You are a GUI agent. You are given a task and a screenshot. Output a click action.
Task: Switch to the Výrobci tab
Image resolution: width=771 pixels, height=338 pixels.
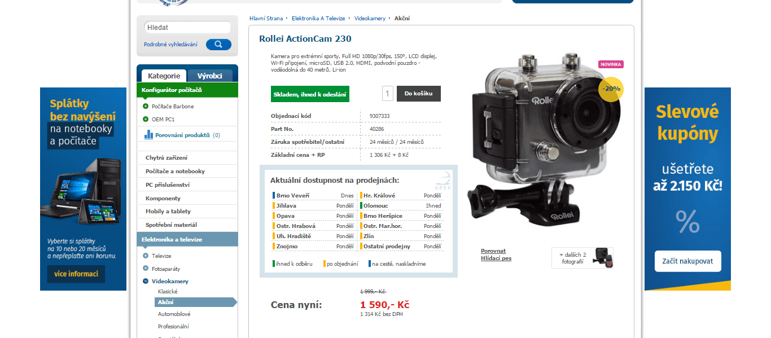[x=210, y=76]
